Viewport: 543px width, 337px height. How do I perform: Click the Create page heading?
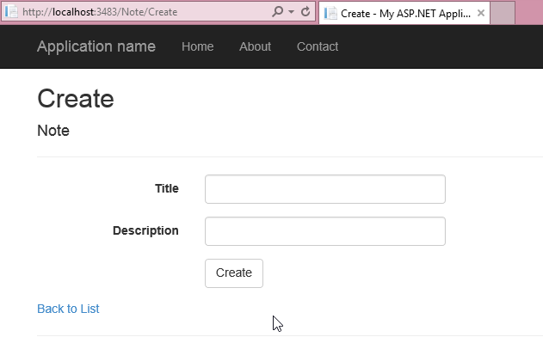tap(76, 99)
